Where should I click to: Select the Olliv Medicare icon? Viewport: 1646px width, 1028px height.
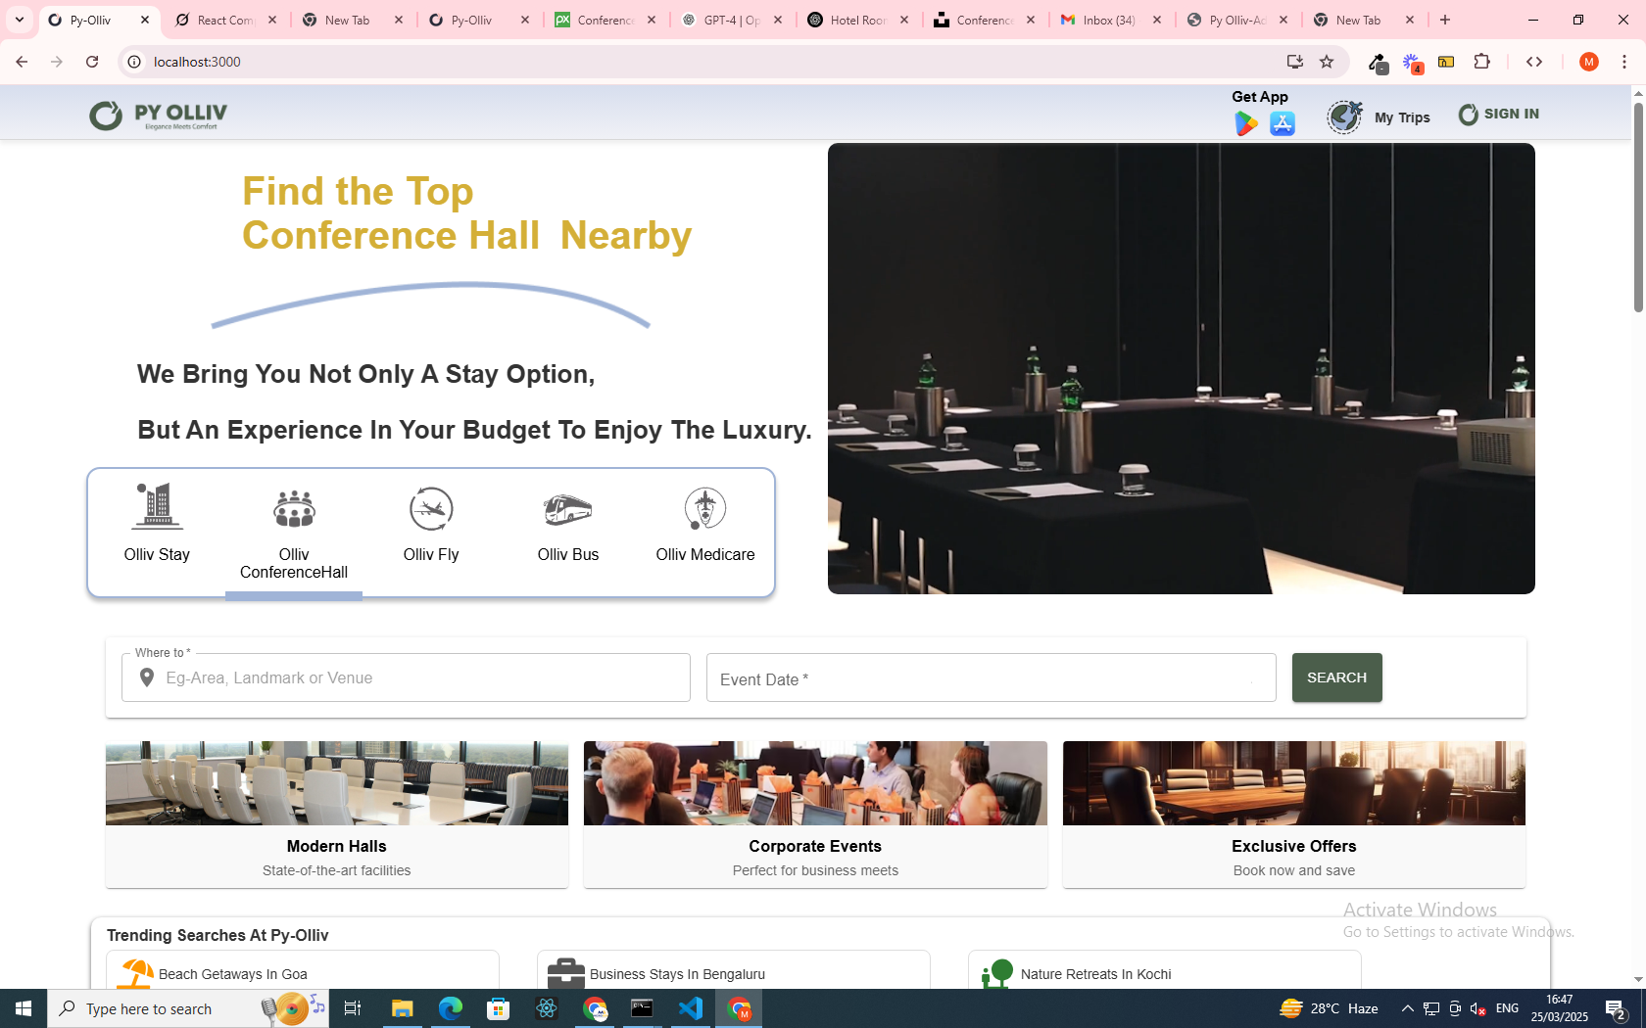pyautogui.click(x=704, y=509)
